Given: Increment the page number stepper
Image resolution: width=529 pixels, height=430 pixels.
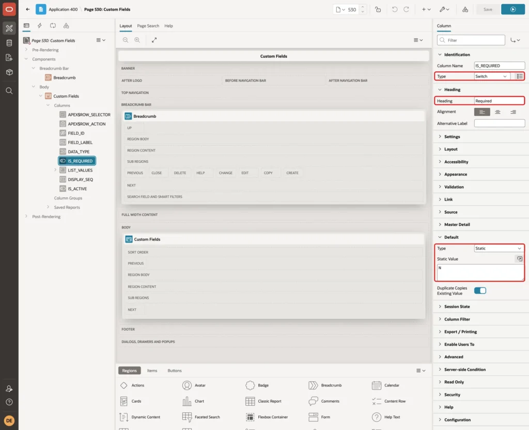Looking at the screenshot, I should point(363,7).
